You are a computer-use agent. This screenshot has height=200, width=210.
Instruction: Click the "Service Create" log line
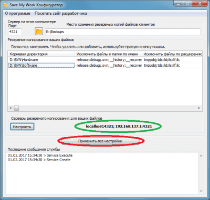pyautogui.click(x=39, y=160)
